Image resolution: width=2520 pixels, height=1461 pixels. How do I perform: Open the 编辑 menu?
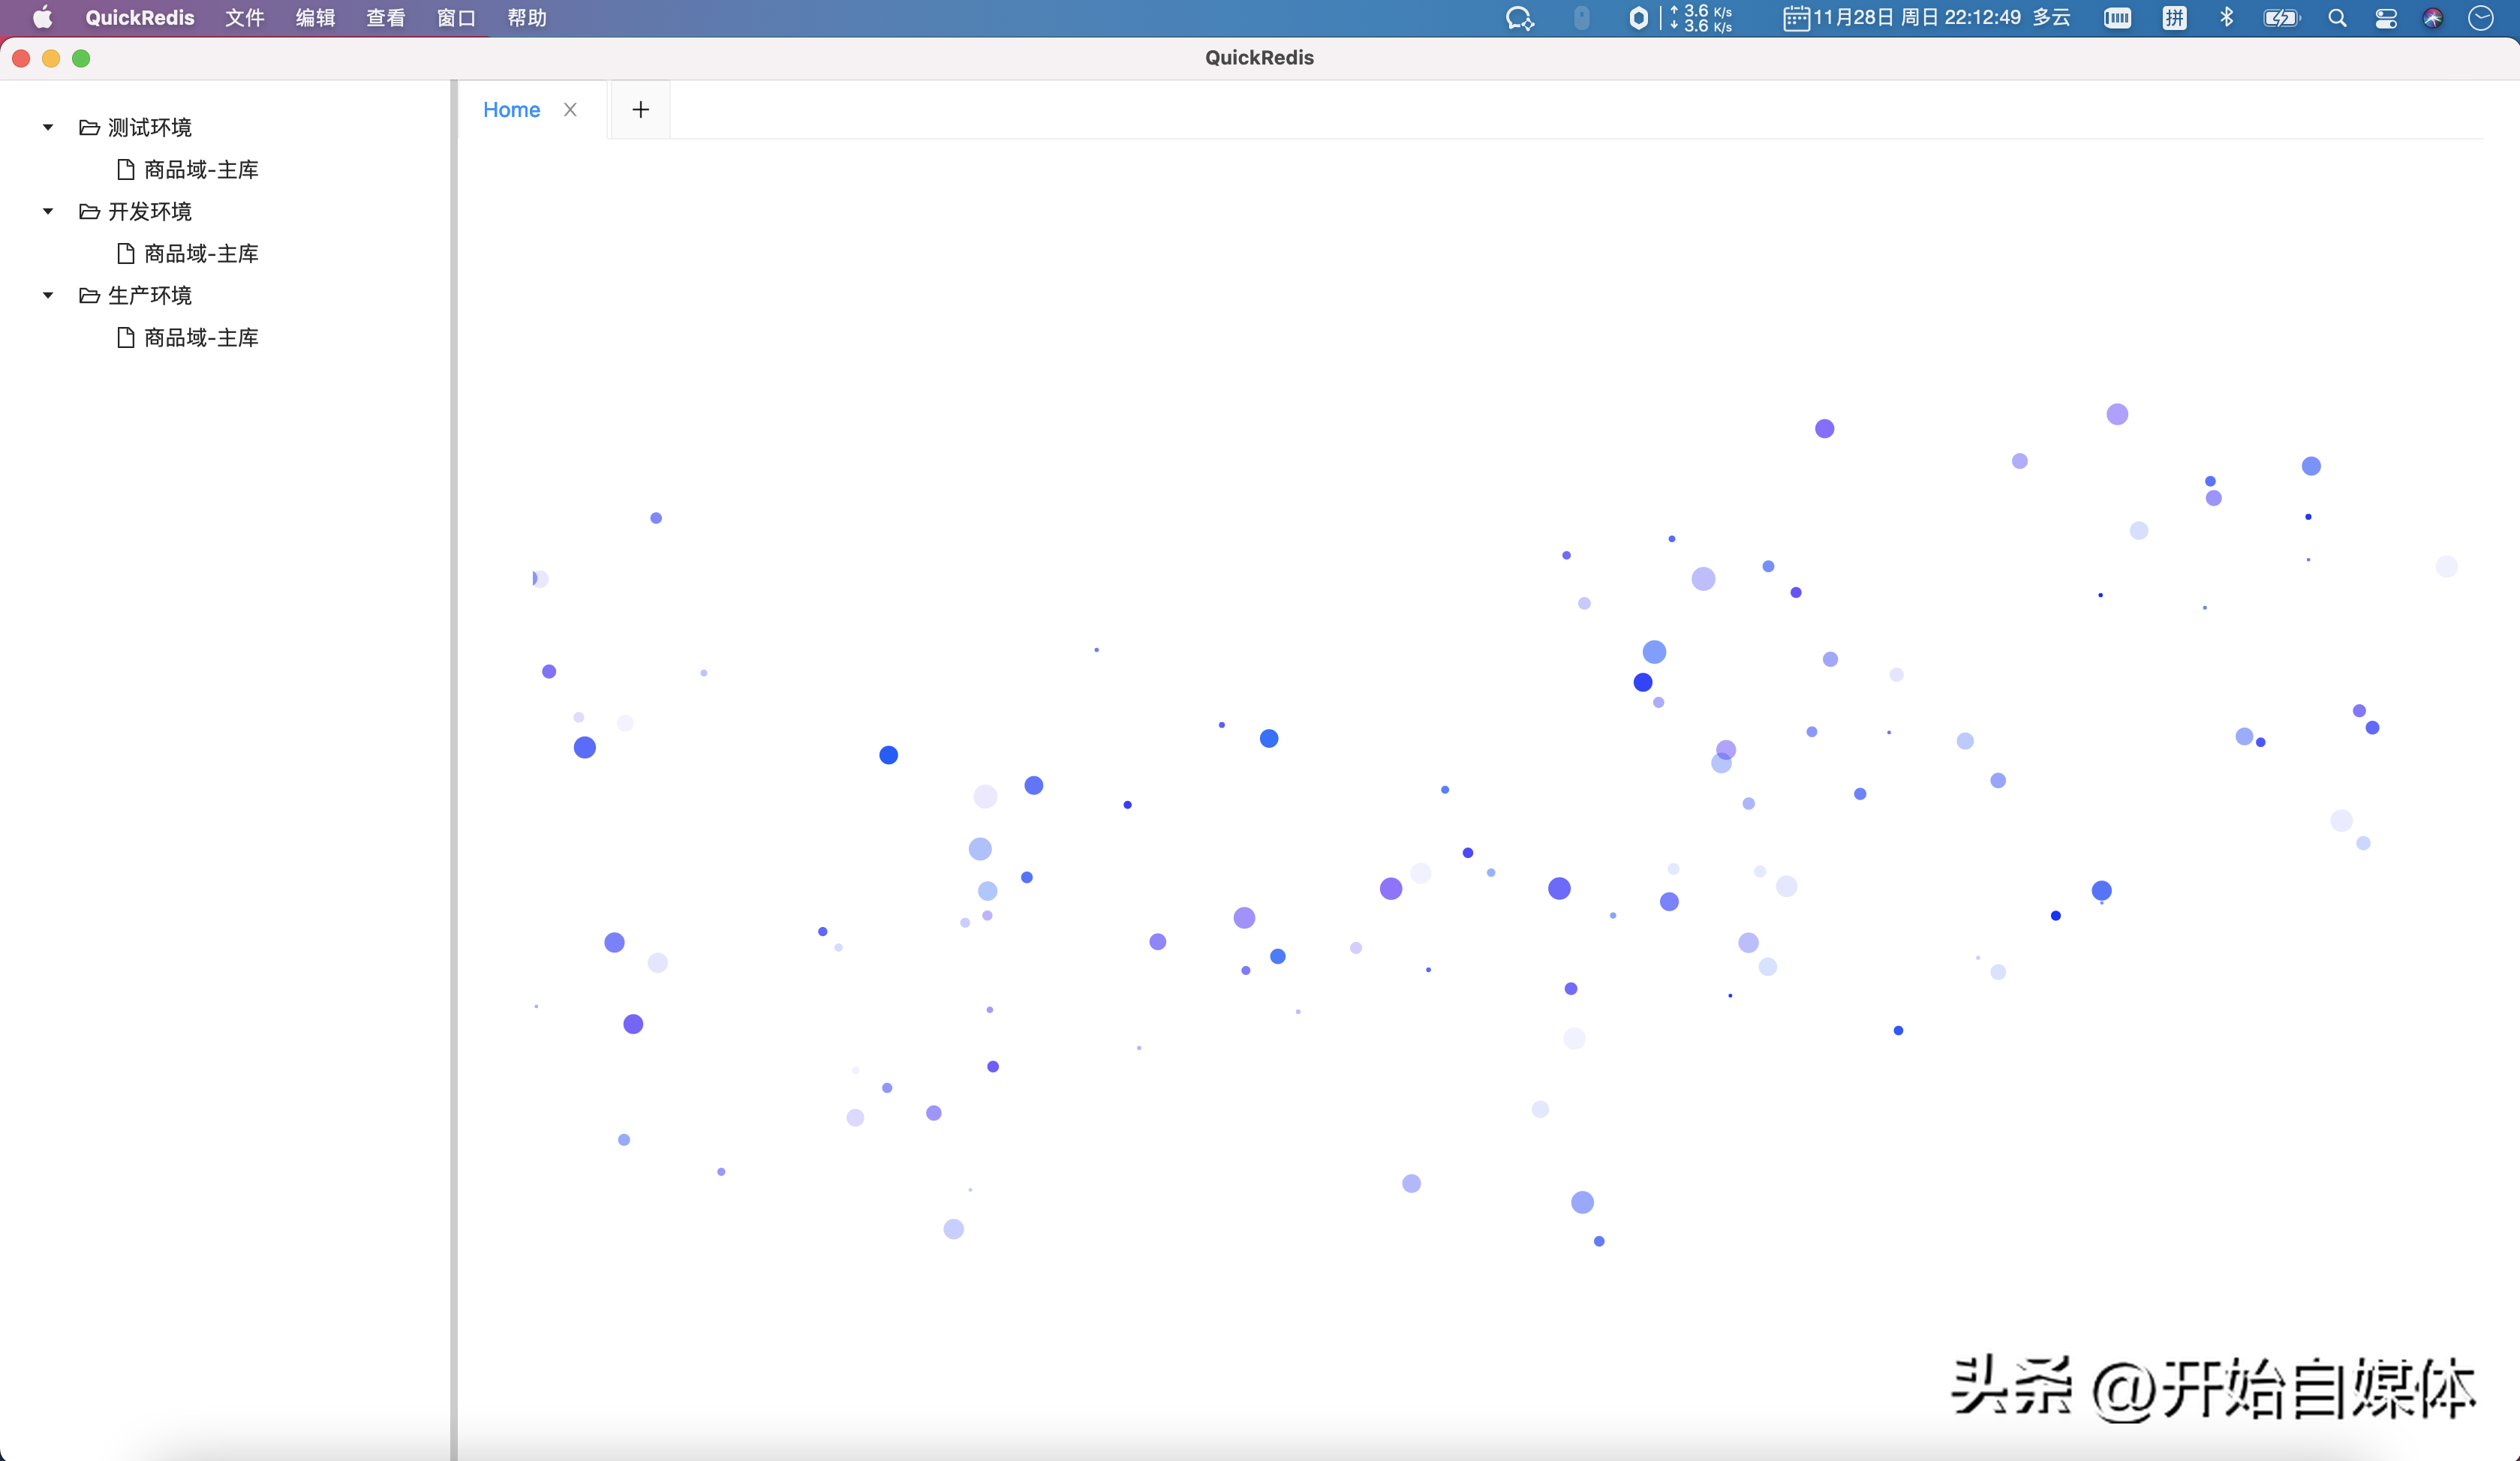tap(315, 18)
